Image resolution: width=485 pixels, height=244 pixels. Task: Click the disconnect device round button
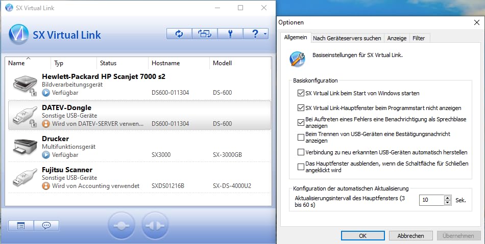(155, 225)
